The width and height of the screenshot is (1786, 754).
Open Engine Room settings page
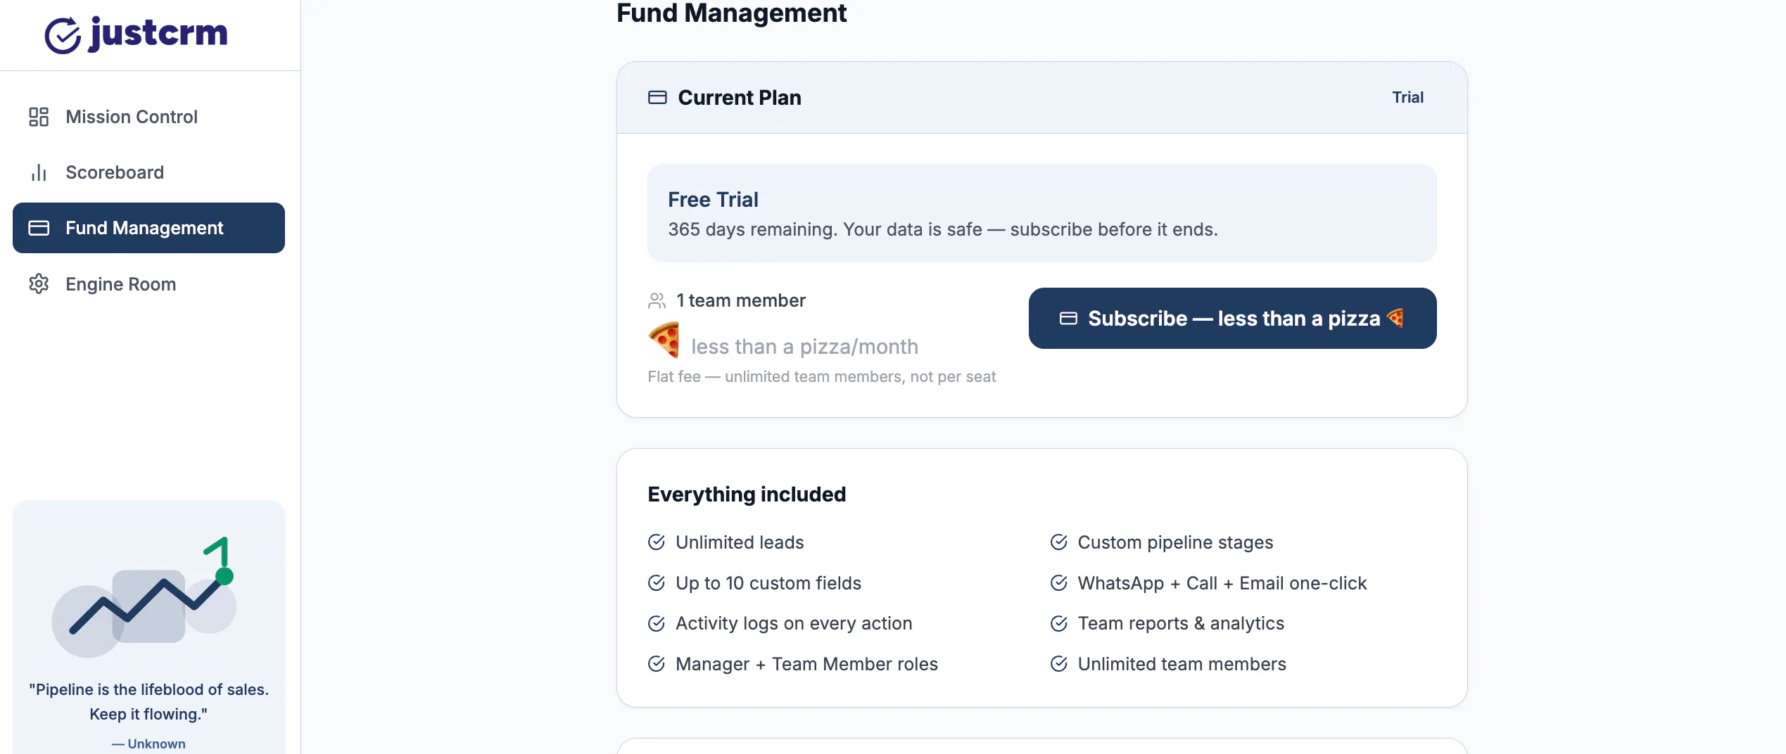coord(148,284)
